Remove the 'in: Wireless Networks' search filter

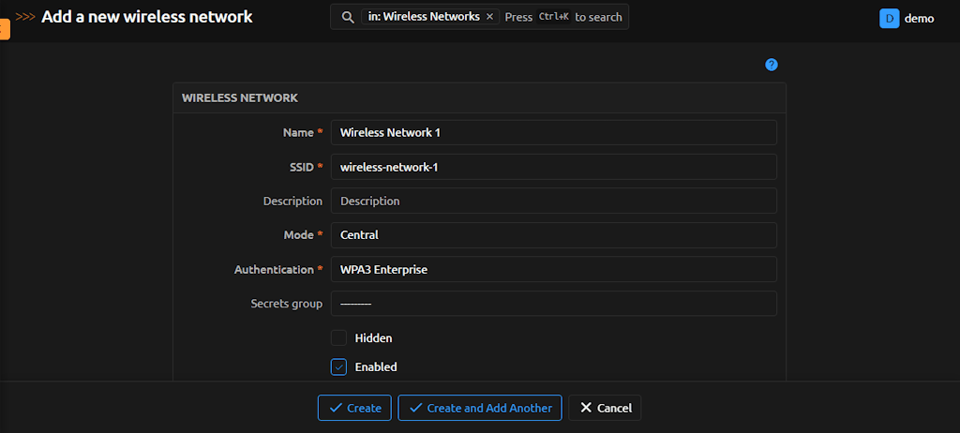[x=489, y=17]
